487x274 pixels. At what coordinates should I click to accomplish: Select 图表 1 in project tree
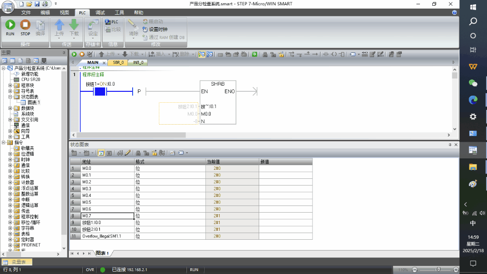pyautogui.click(x=34, y=103)
